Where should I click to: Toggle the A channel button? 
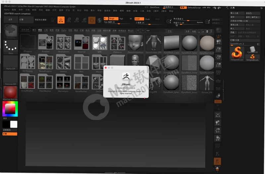106,19
